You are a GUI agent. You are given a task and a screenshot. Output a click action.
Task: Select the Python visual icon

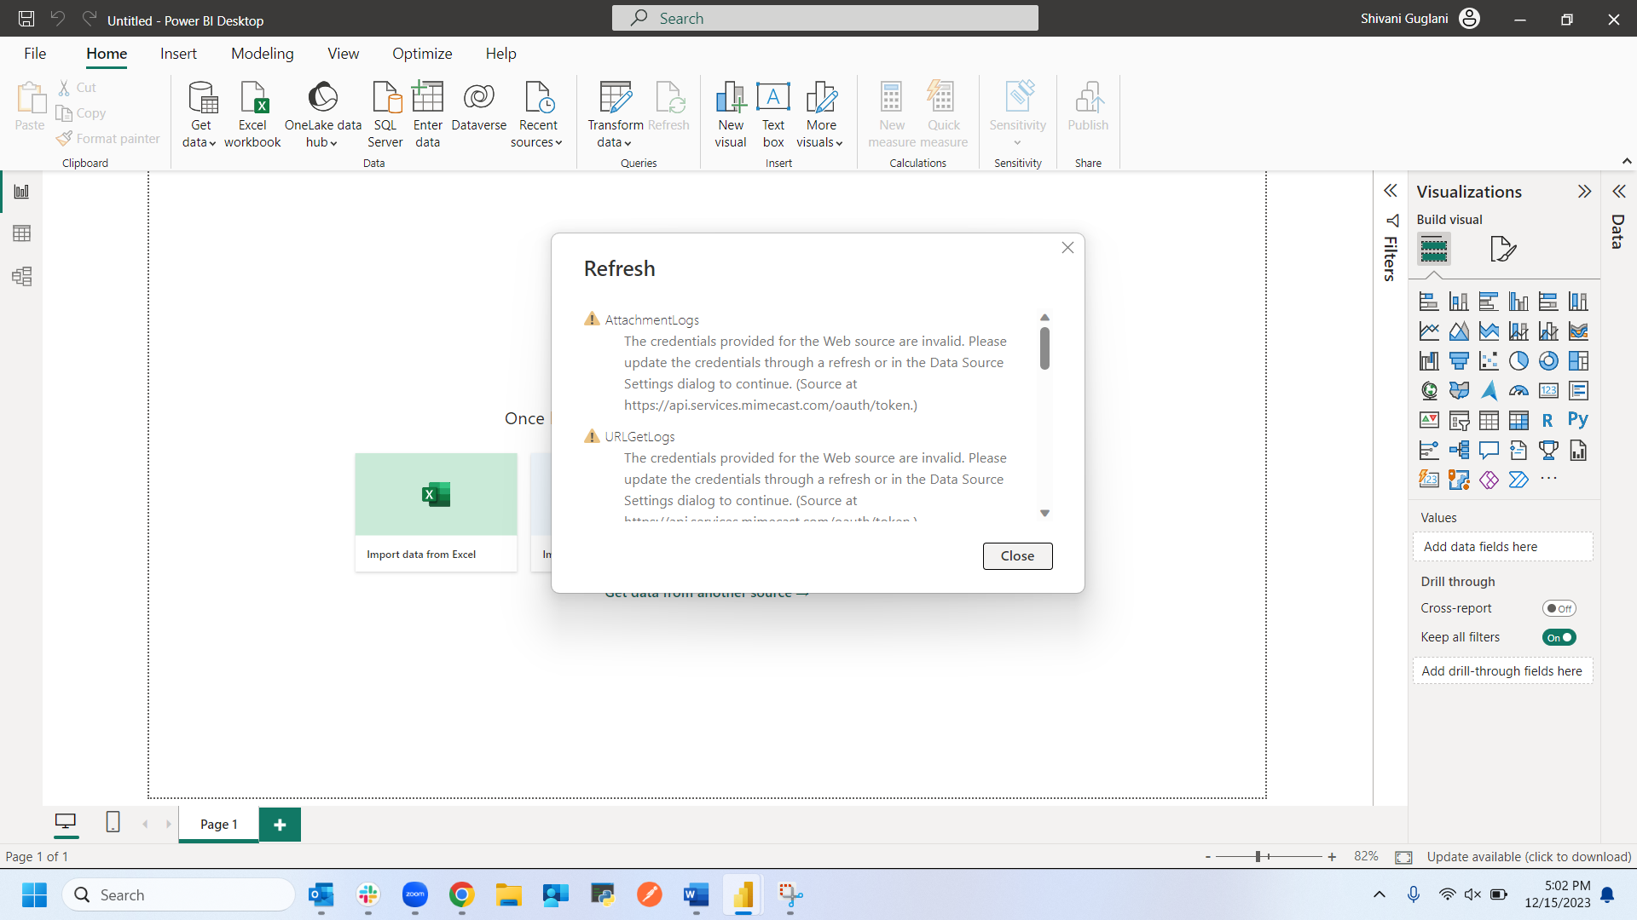1577,420
